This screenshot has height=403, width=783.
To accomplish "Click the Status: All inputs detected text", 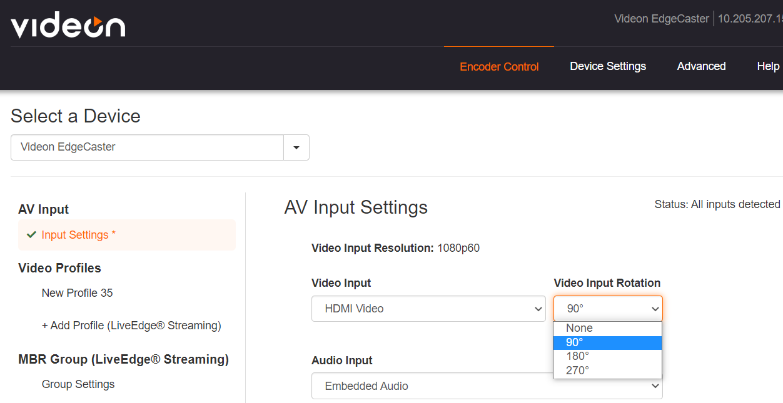I will (x=717, y=204).
